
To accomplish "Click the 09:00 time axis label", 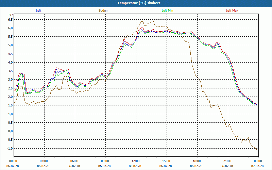I will [104, 161].
